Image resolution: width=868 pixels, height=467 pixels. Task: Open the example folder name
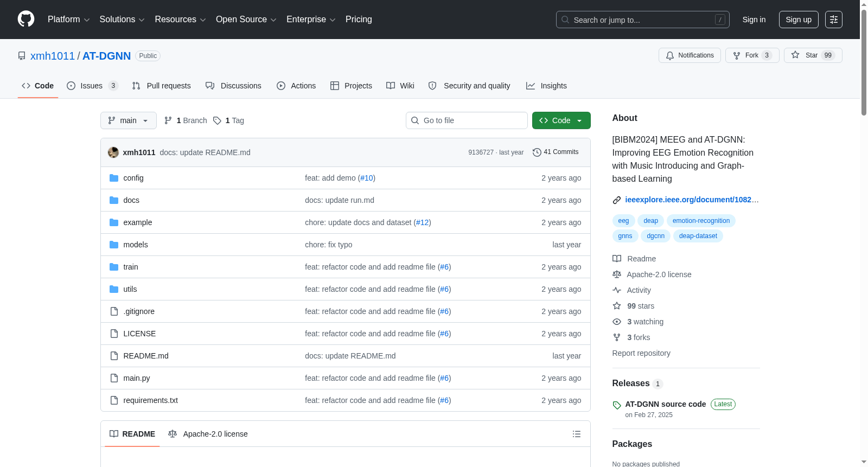138,222
